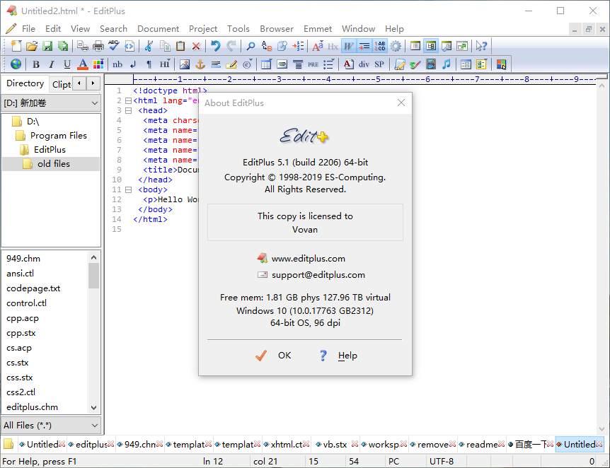Viewport: 610px width, 468px height.
Task: Insert an anchor with the Anchor icon
Action: coord(200,64)
